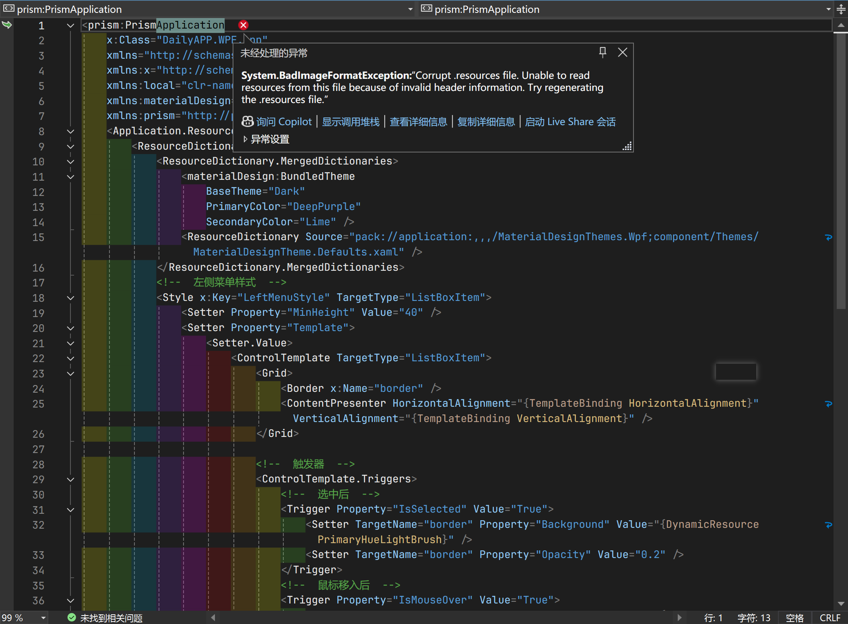Close the exception popup window
The image size is (848, 624).
[x=622, y=52]
